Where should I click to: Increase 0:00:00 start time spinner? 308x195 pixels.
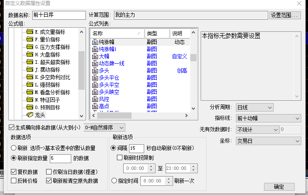tap(151, 166)
